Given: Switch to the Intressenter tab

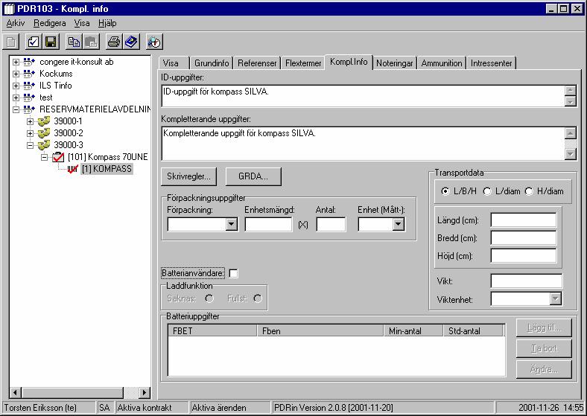Looking at the screenshot, I should coord(491,63).
